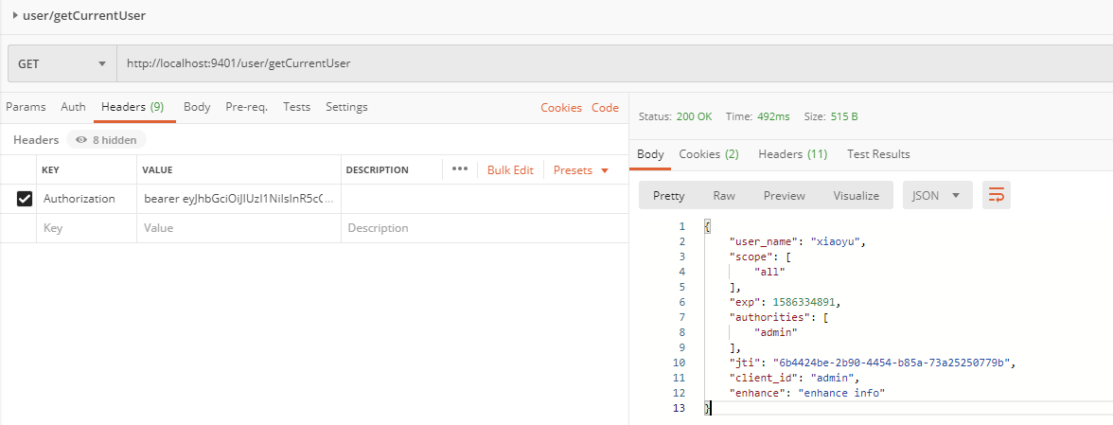Viewport: 1113px width, 425px height.
Task: Open the GET method dropdown
Action: [x=62, y=63]
